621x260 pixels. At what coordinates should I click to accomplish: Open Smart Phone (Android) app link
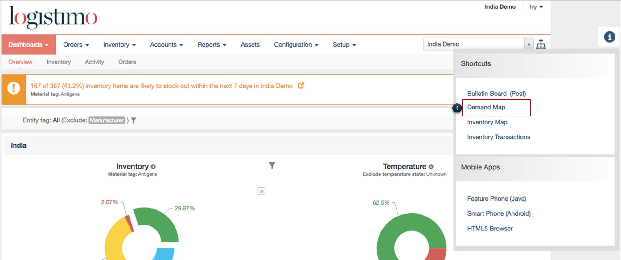click(x=499, y=213)
